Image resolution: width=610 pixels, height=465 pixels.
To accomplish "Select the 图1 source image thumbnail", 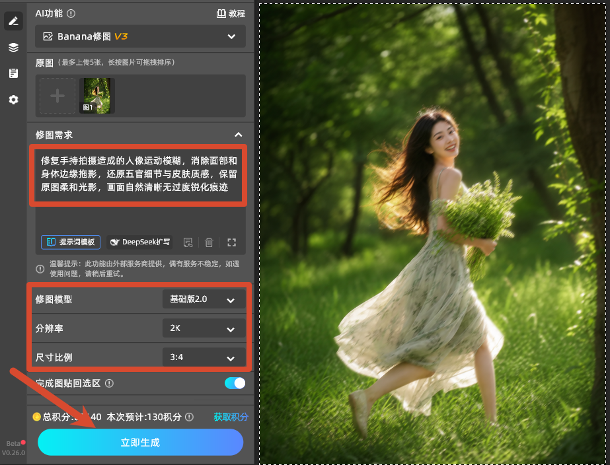I will (97, 96).
